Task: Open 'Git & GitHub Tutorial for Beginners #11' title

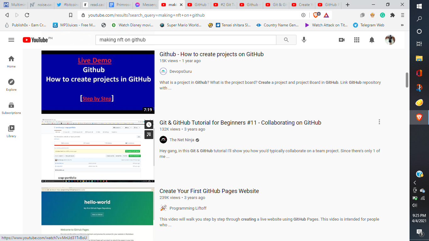Action: [x=240, y=123]
